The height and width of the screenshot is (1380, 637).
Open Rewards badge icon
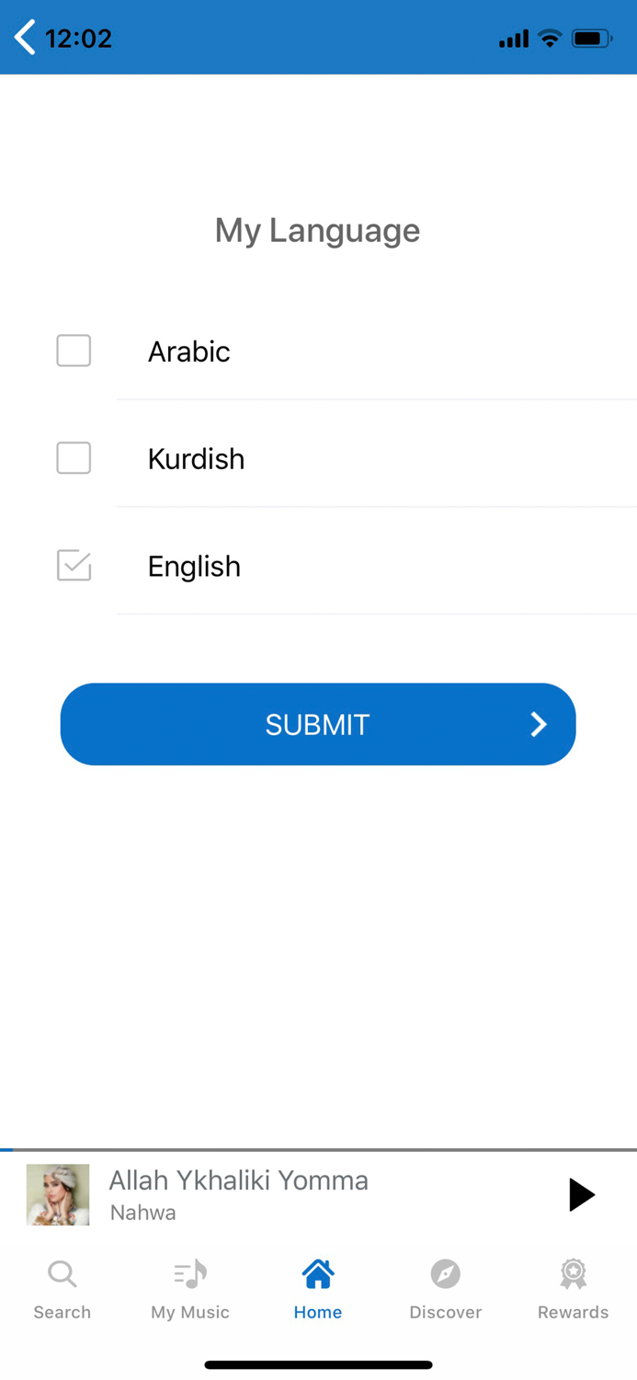click(573, 1274)
